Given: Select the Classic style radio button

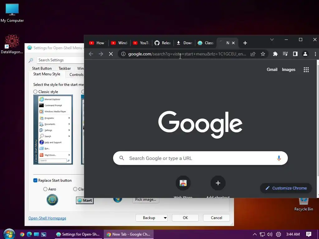Looking at the screenshot, I should point(36,92).
